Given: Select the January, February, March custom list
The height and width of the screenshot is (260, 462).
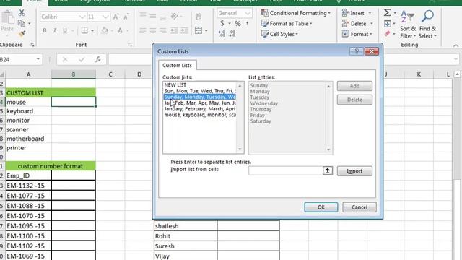Looking at the screenshot, I should 200,109.
